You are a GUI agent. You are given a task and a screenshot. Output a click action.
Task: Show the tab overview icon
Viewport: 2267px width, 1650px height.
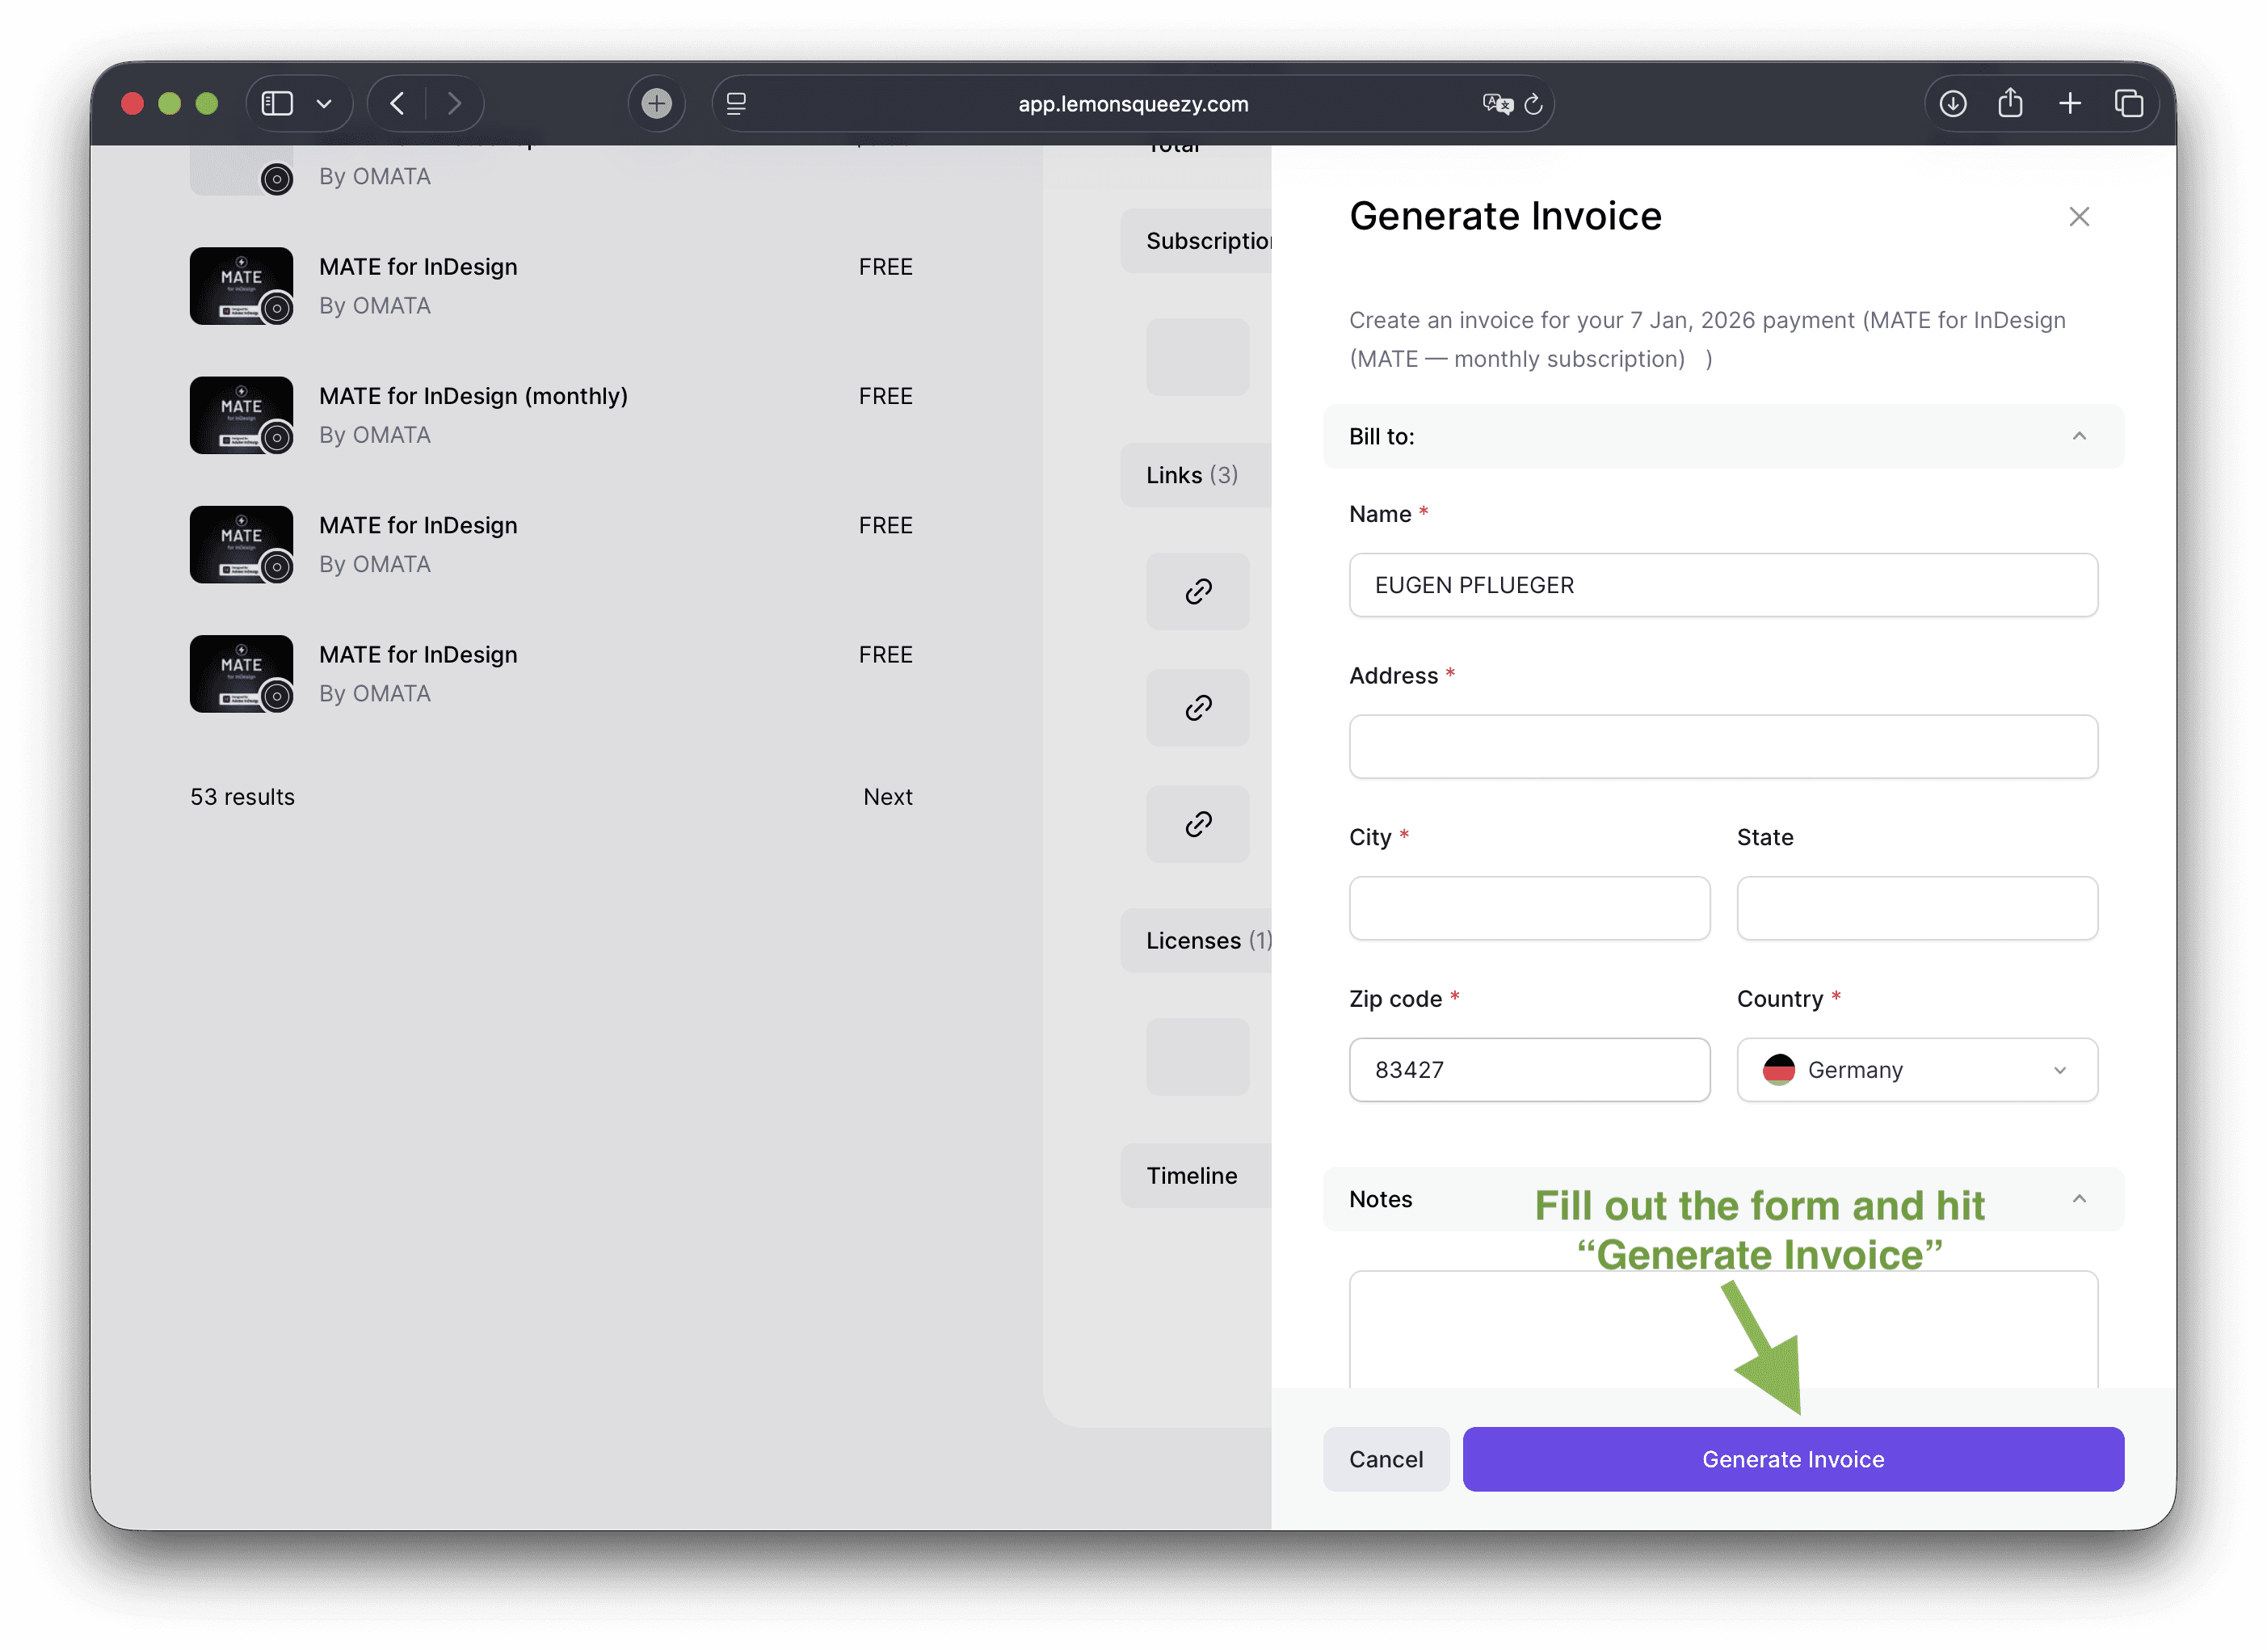tap(2128, 103)
